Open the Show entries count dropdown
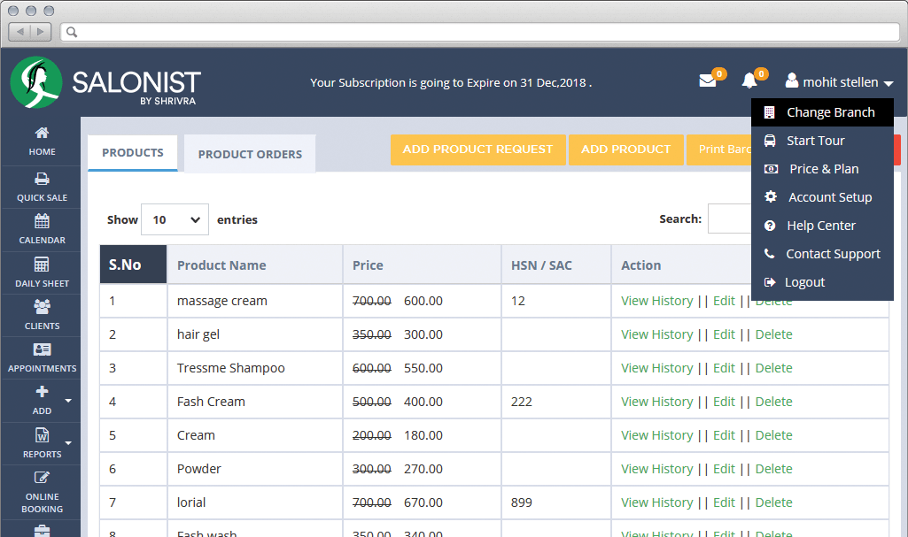908x537 pixels. coord(175,219)
